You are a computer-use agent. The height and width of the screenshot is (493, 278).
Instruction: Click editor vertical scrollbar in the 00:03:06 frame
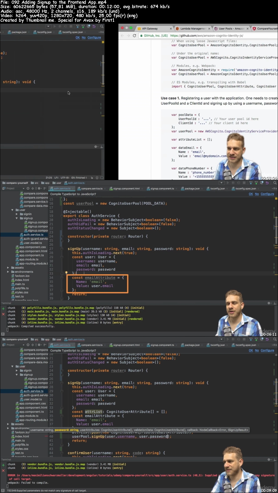pyautogui.click(x=103, y=69)
